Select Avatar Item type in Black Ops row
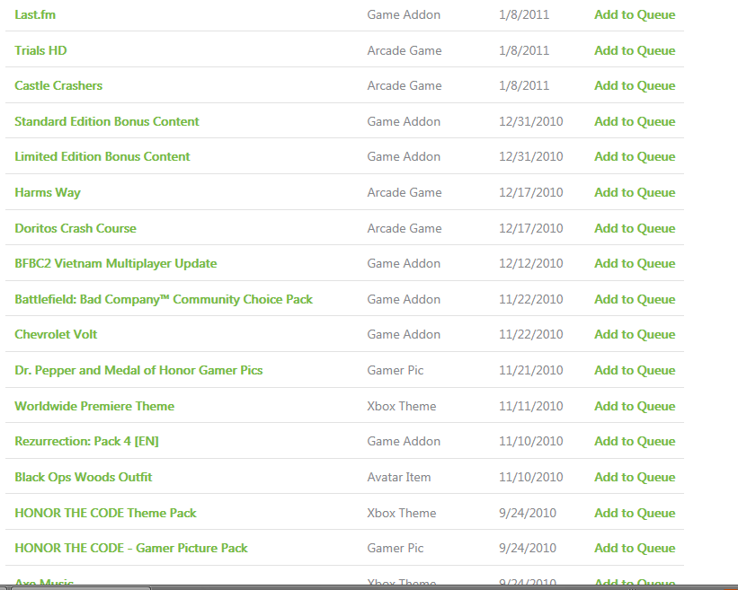 pyautogui.click(x=398, y=477)
